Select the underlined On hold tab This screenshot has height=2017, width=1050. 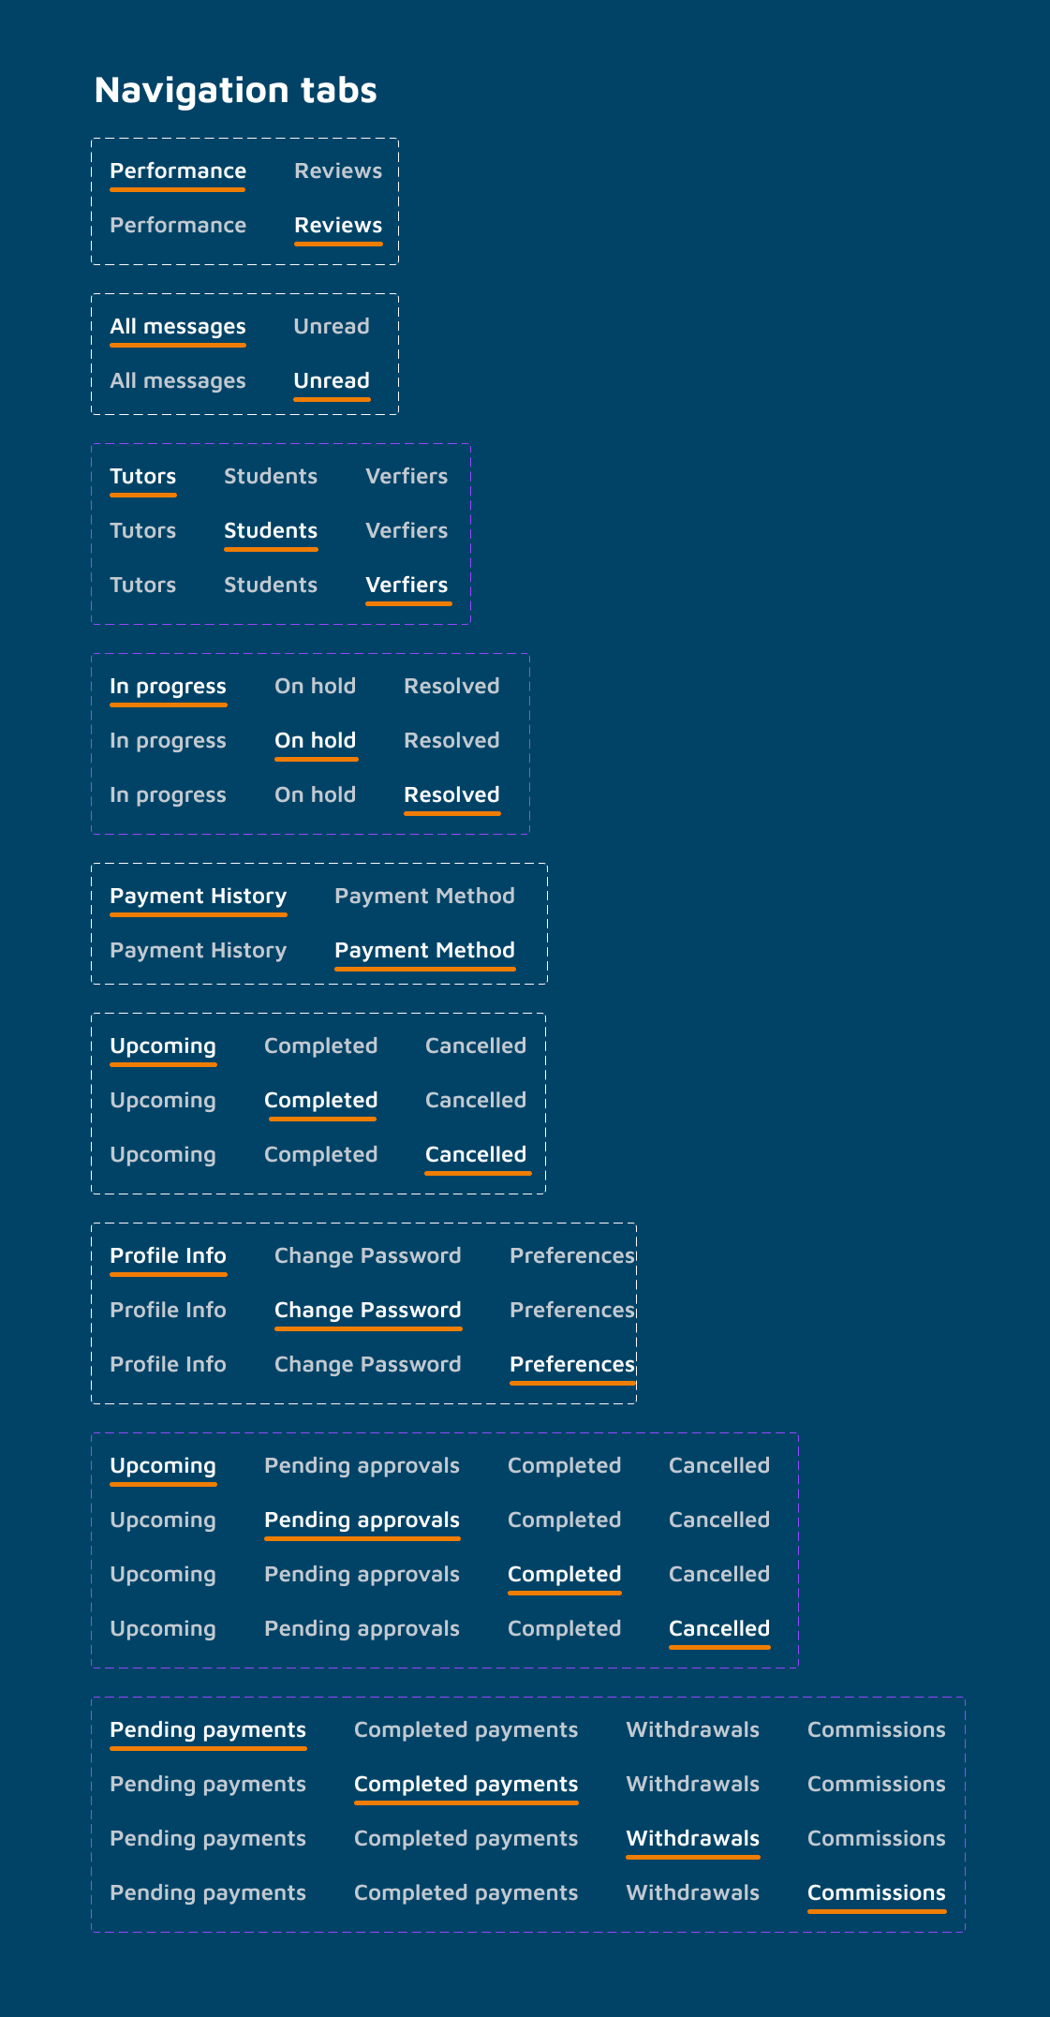pyautogui.click(x=315, y=741)
